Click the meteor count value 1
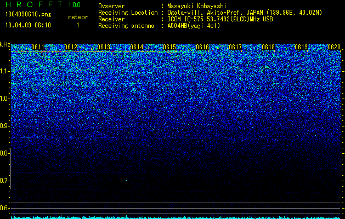The height and width of the screenshot is (219, 345). point(78,25)
